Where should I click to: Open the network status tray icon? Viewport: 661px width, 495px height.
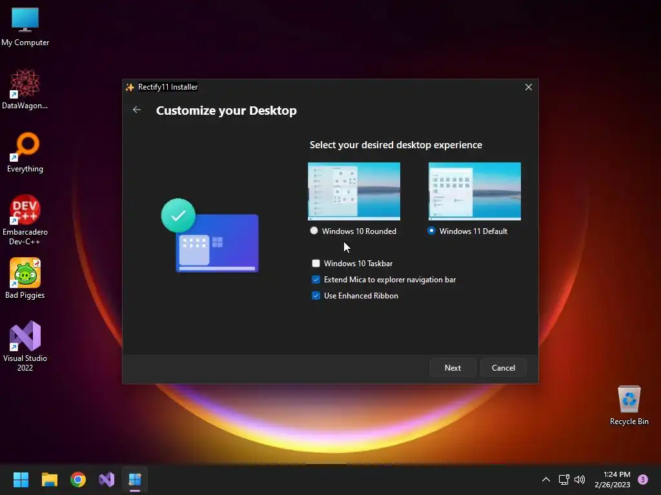point(564,480)
